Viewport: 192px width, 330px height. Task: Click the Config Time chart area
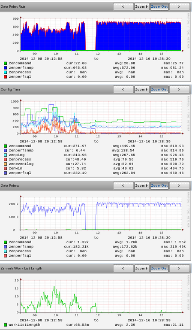101,117
